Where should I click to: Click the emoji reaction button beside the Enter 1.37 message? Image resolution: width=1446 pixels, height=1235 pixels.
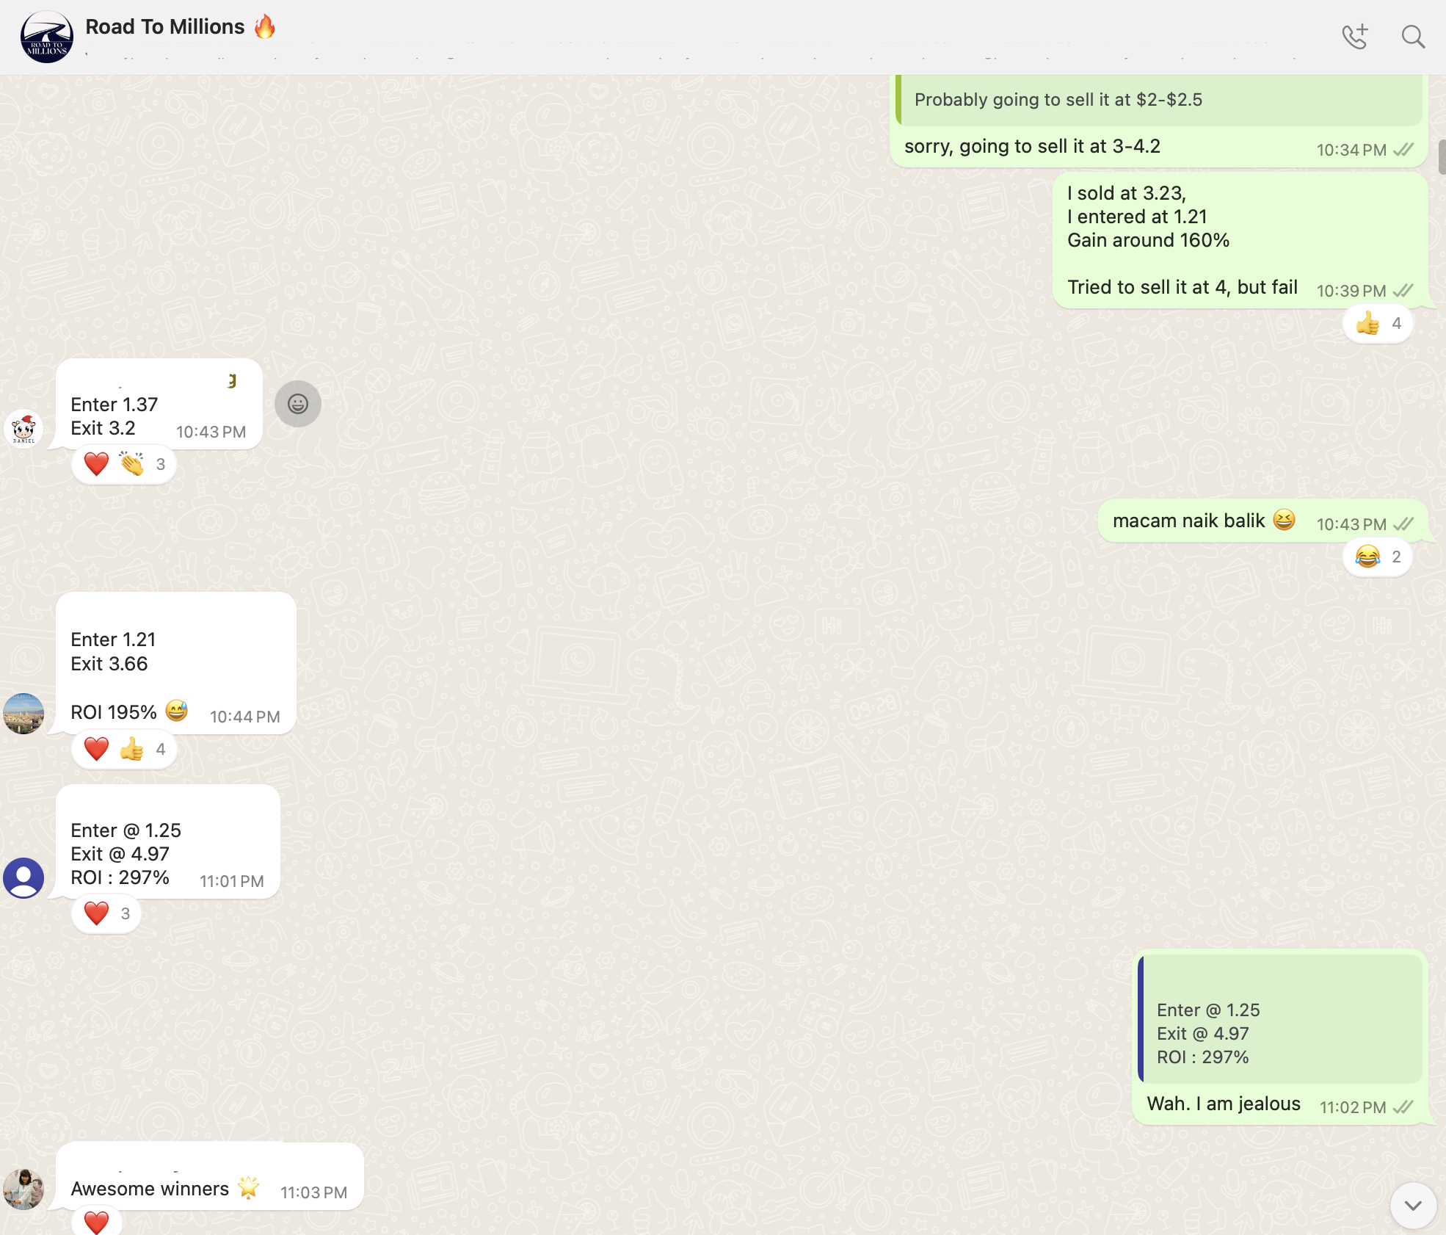pos(297,404)
